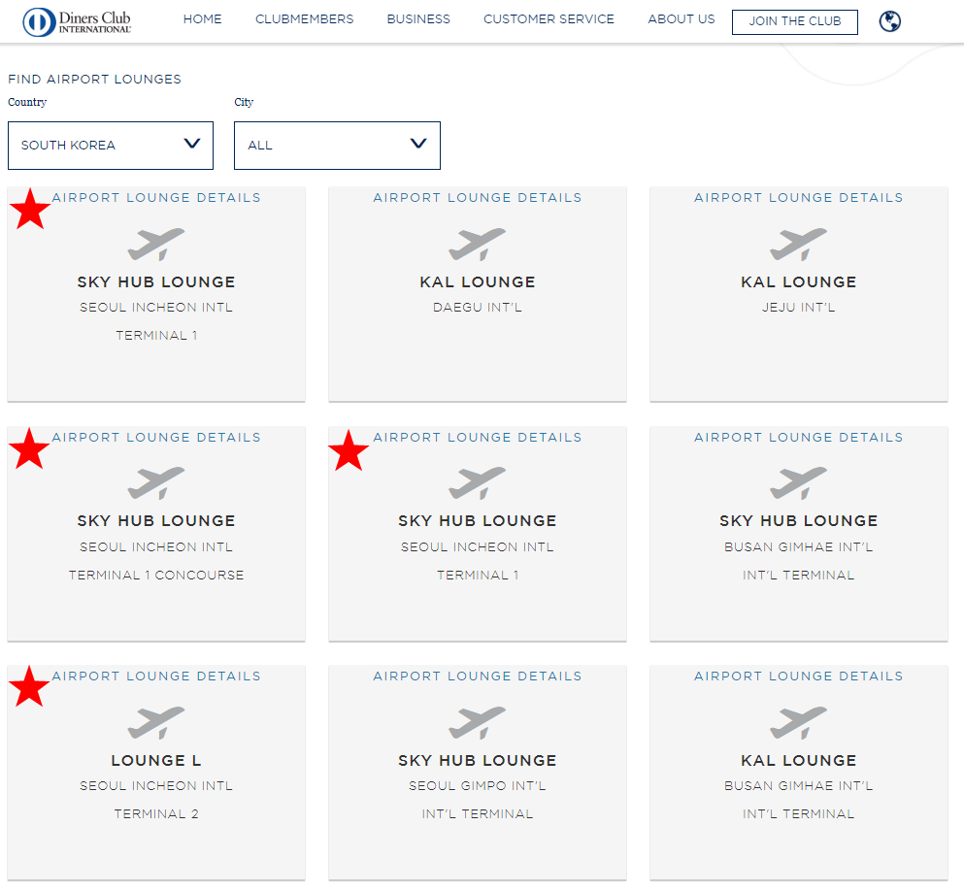Select the Lounge L title
Screen dimensions: 964x891
click(x=156, y=760)
